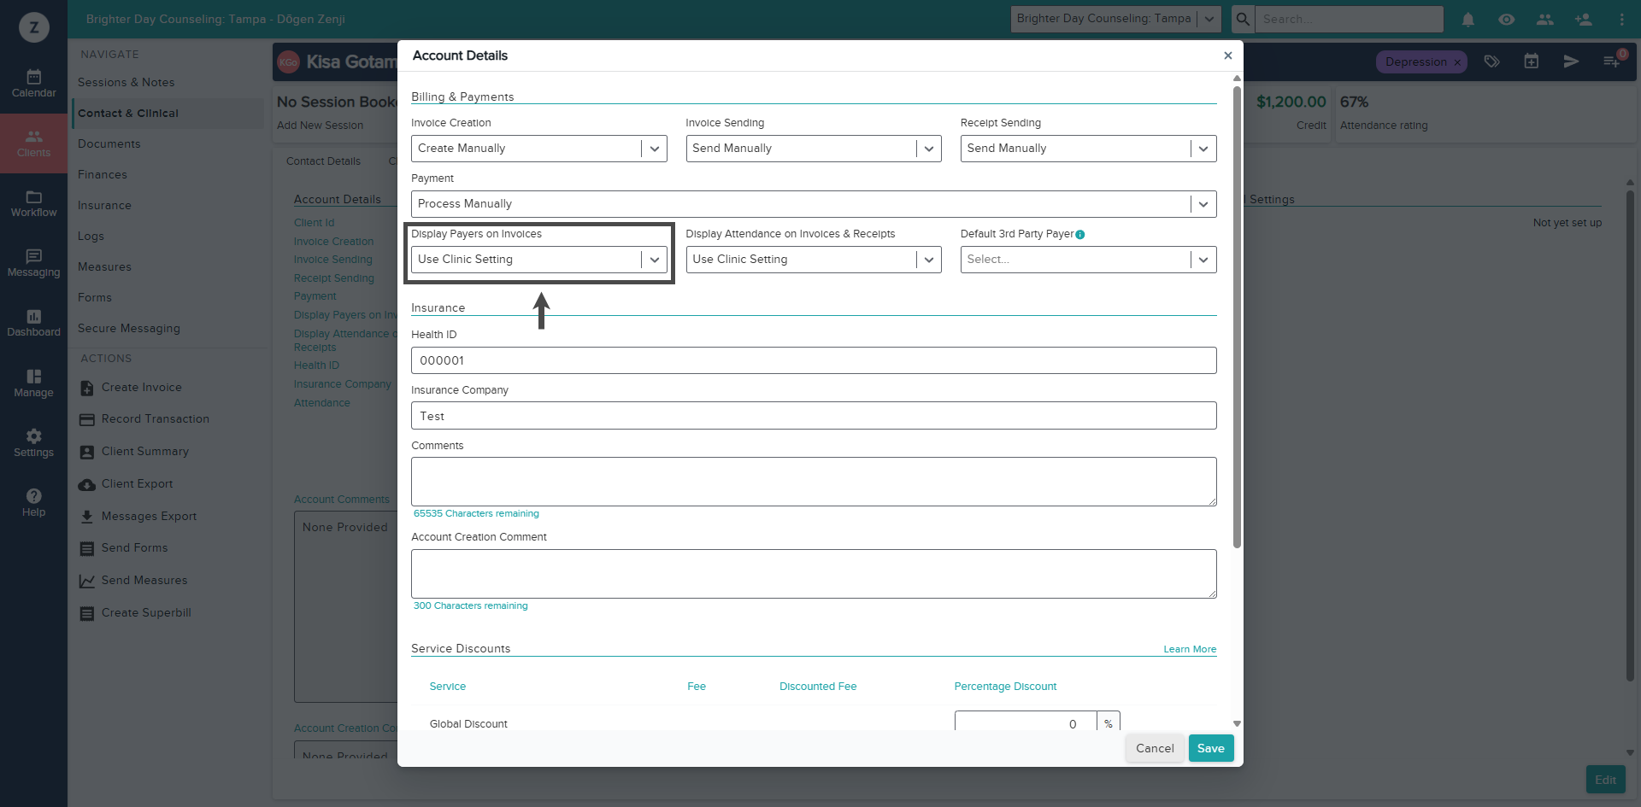Click the group people icon in top bar

coord(1545,20)
